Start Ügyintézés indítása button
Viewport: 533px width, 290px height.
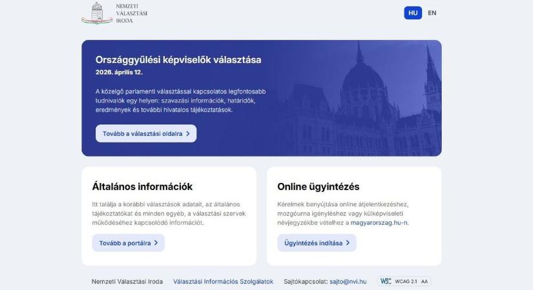[x=317, y=243]
